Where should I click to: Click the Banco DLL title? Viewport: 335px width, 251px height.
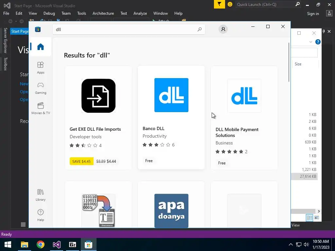[x=153, y=128]
